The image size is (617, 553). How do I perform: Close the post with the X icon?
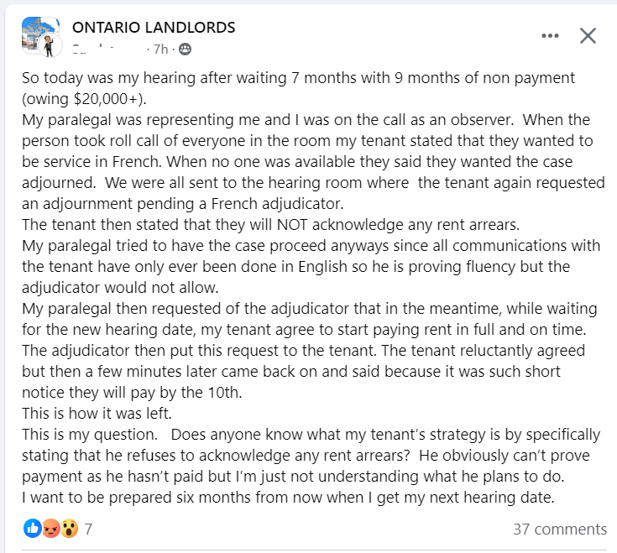(x=588, y=36)
